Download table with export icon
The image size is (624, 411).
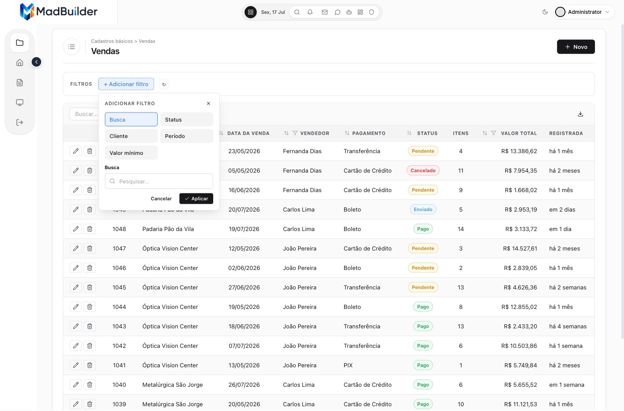580,114
